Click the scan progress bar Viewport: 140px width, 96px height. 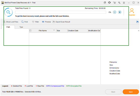click(60, 12)
